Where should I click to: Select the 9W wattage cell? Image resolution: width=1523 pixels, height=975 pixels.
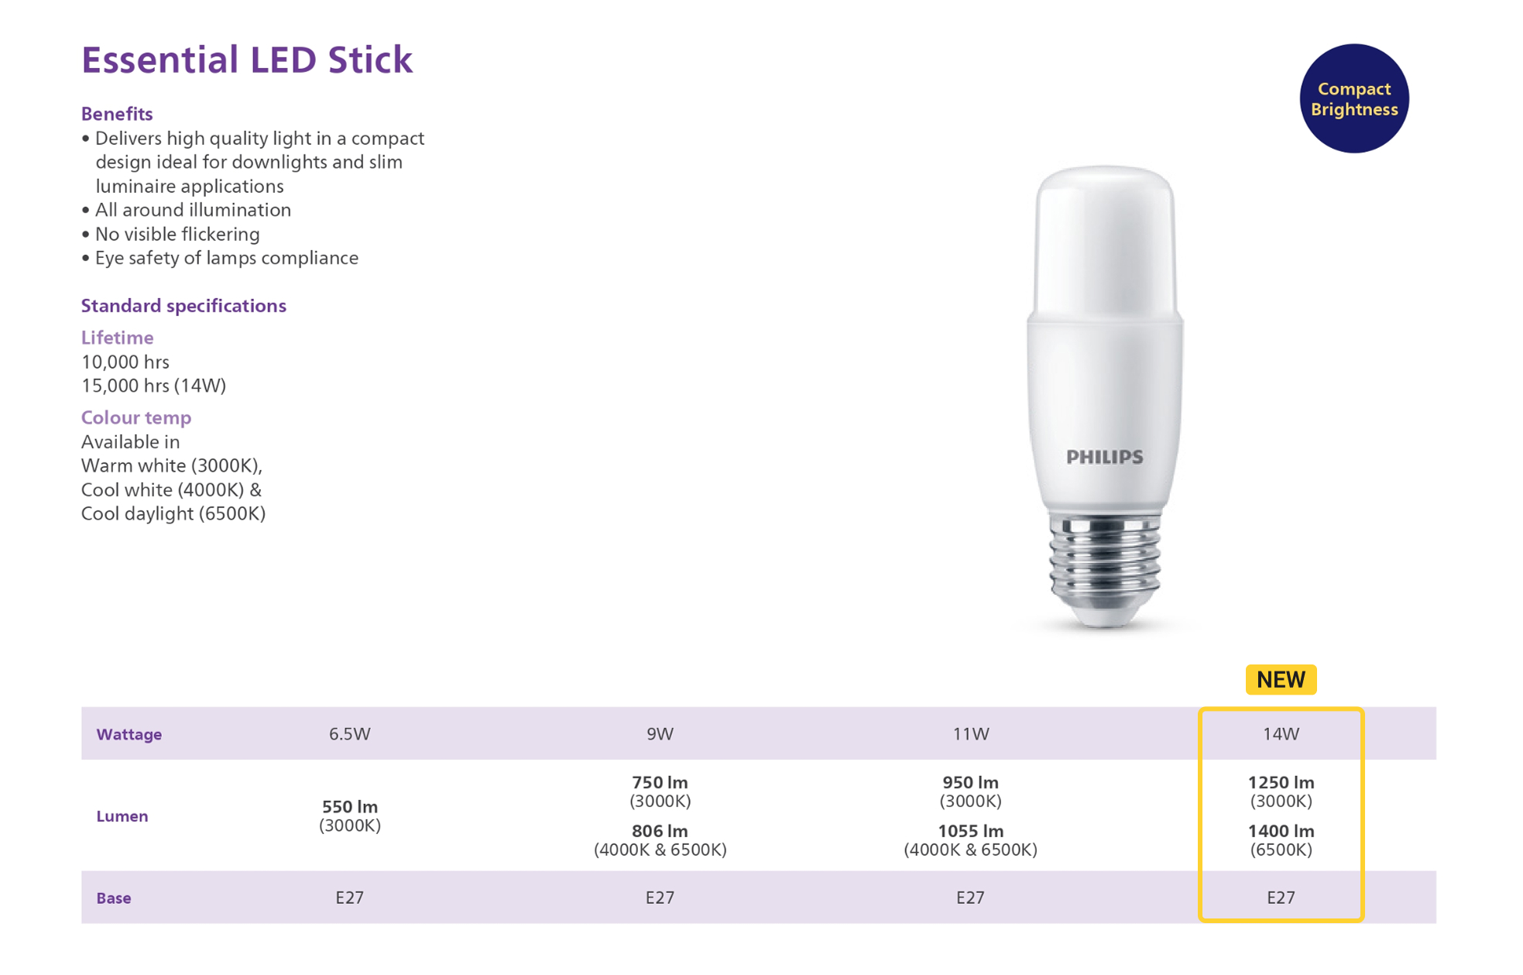pyautogui.click(x=660, y=734)
